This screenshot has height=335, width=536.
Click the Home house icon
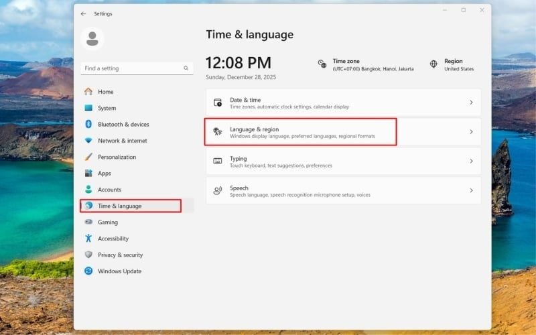pos(88,91)
